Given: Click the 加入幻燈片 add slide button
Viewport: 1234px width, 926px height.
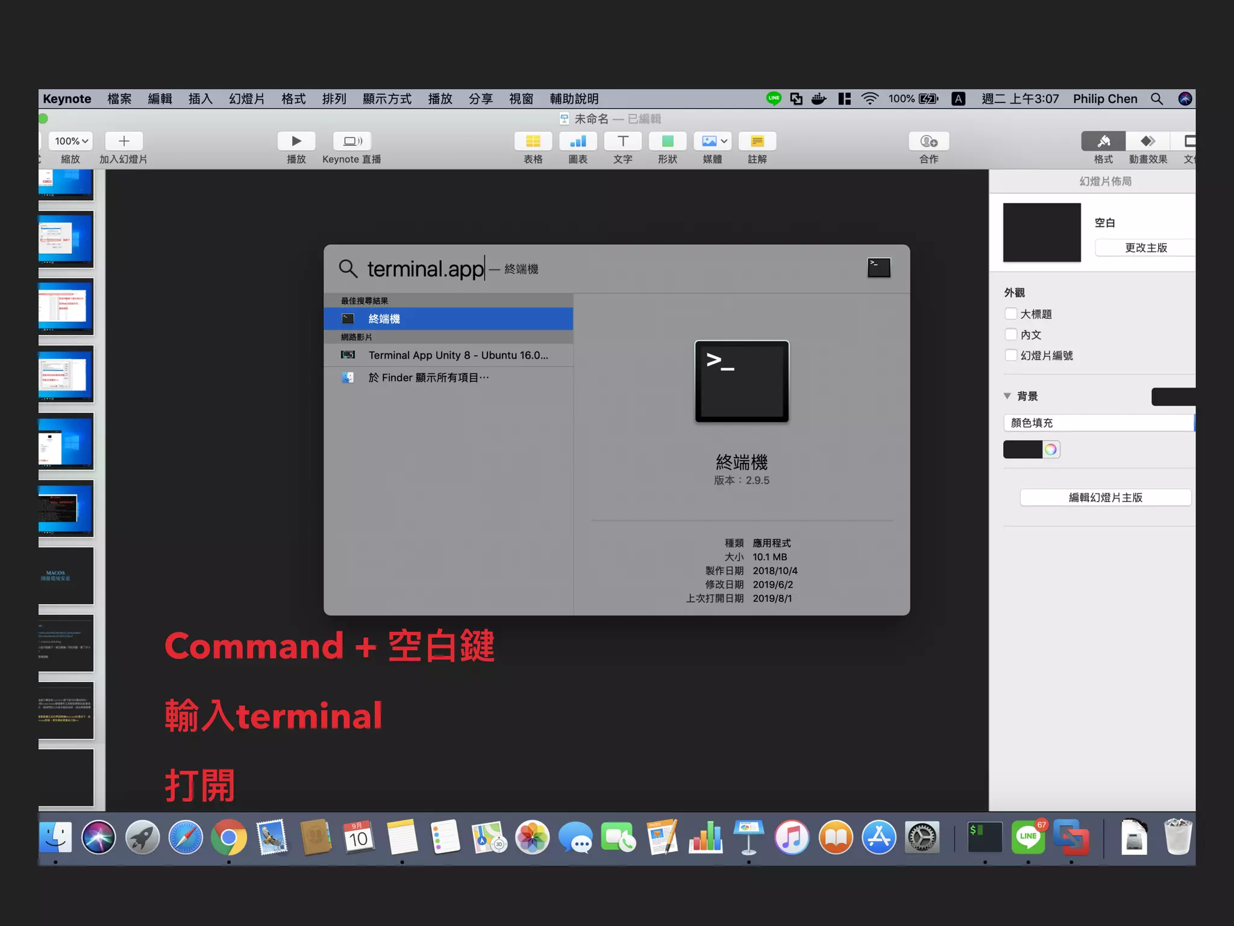Looking at the screenshot, I should [x=124, y=141].
